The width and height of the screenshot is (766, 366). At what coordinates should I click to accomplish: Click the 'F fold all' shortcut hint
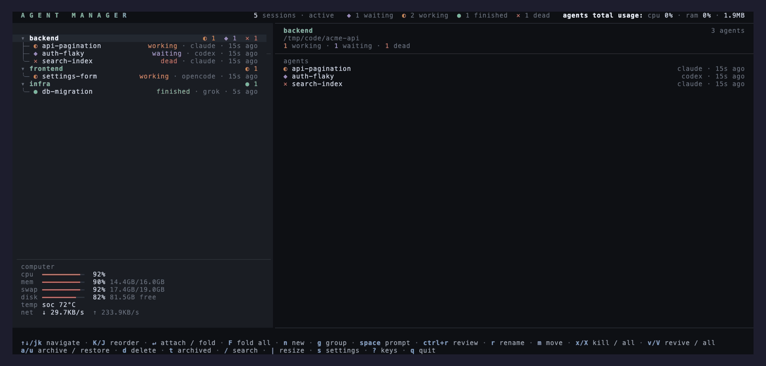pos(249,343)
